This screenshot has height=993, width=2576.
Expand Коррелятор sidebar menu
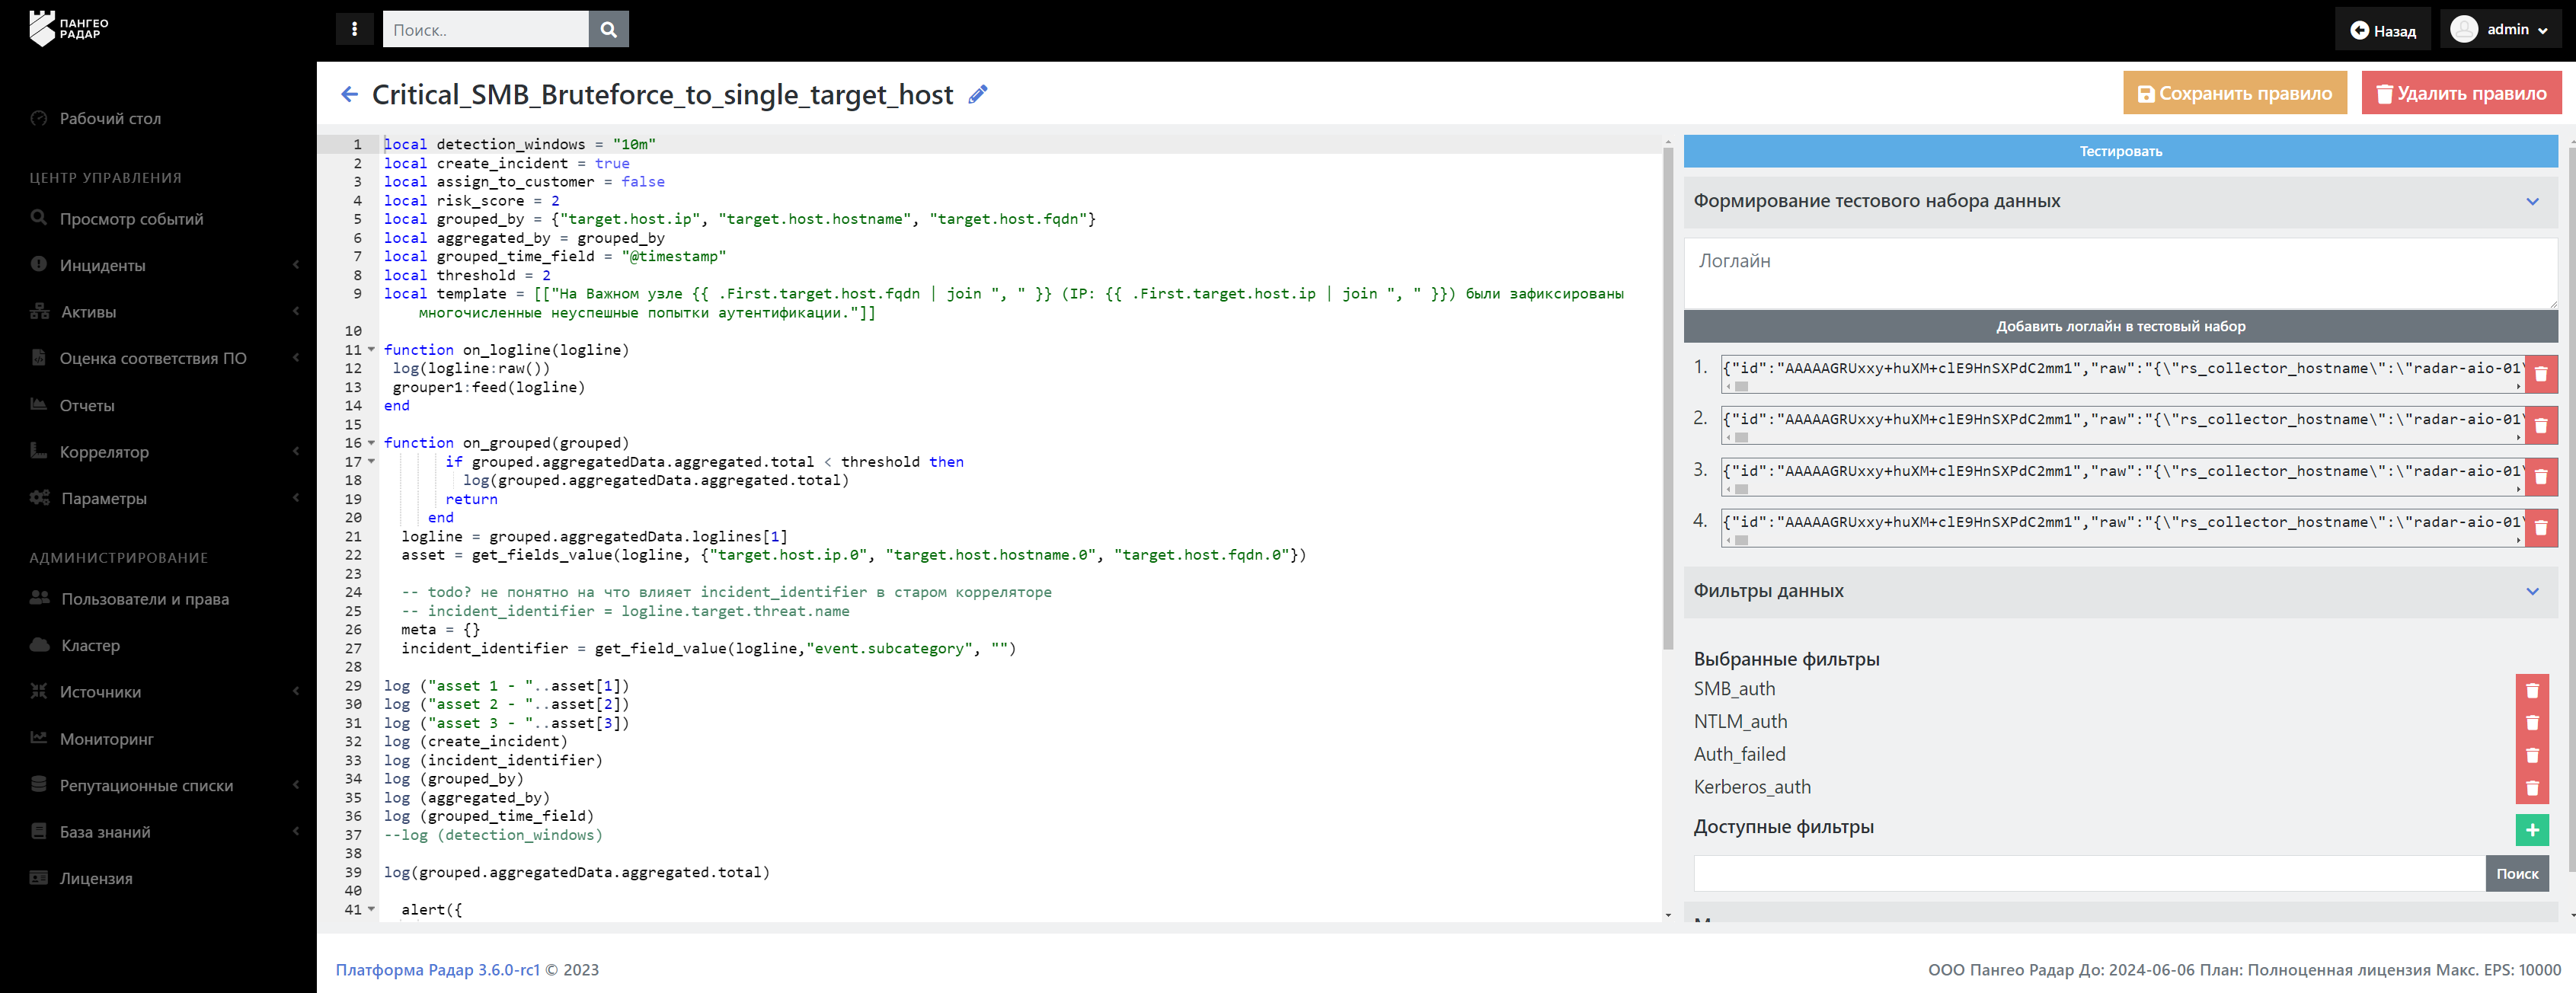point(165,452)
